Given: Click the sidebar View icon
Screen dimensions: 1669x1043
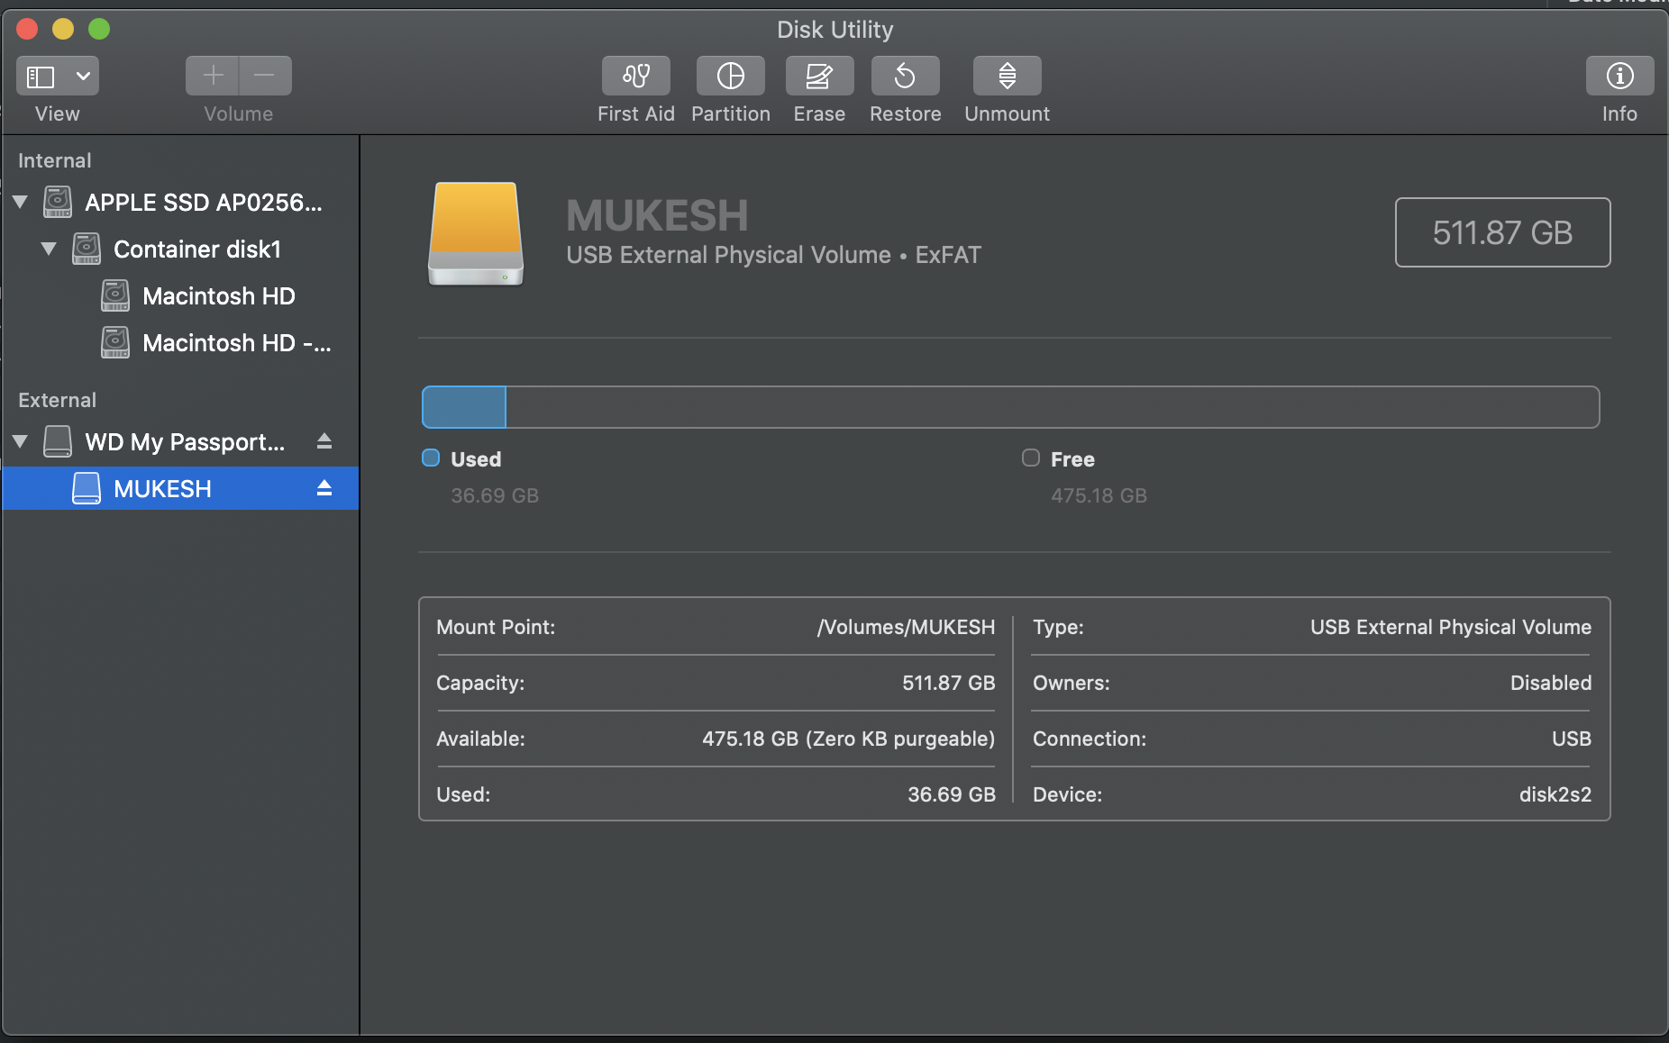Looking at the screenshot, I should pyautogui.click(x=41, y=77).
